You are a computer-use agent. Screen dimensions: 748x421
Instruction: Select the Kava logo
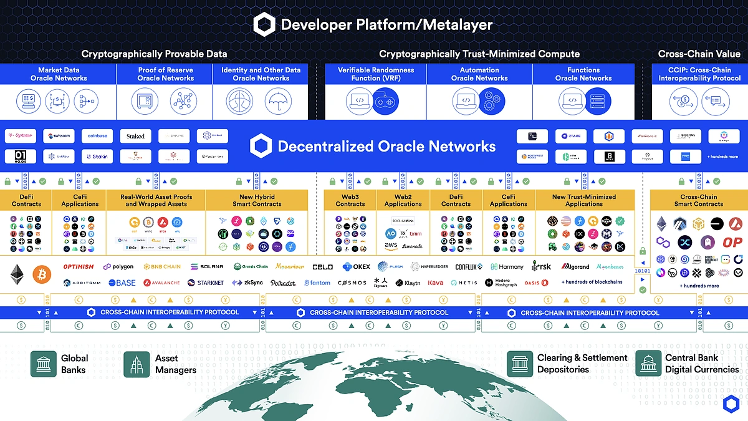(436, 283)
